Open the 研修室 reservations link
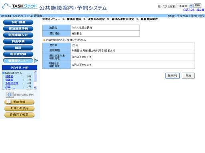Image resolution: width=205 pixels, height=153 pixels. pyautogui.click(x=9, y=76)
